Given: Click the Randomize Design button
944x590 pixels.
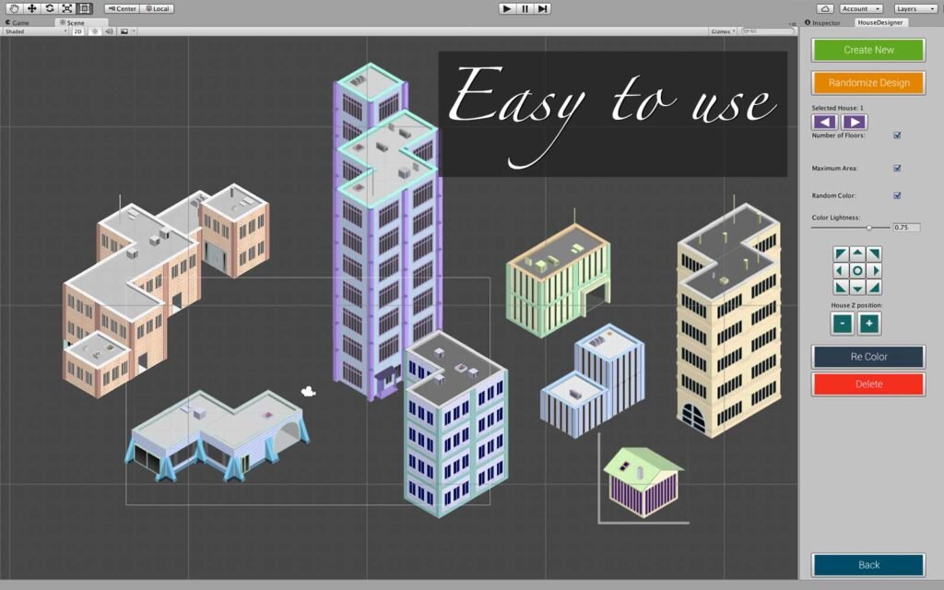Looking at the screenshot, I should click(x=868, y=83).
